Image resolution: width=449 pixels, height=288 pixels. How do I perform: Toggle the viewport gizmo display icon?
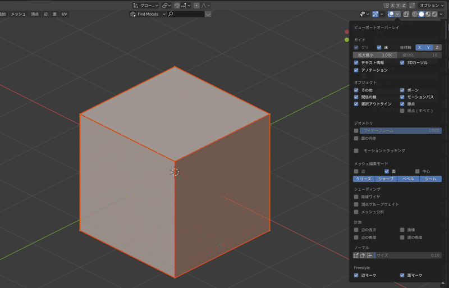coord(375,14)
